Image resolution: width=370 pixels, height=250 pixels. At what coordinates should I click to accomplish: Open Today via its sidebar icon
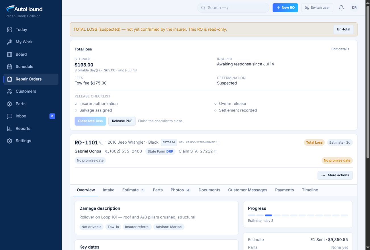click(10, 30)
